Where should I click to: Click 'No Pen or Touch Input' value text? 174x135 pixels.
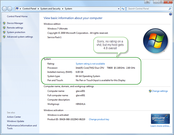point(101,80)
